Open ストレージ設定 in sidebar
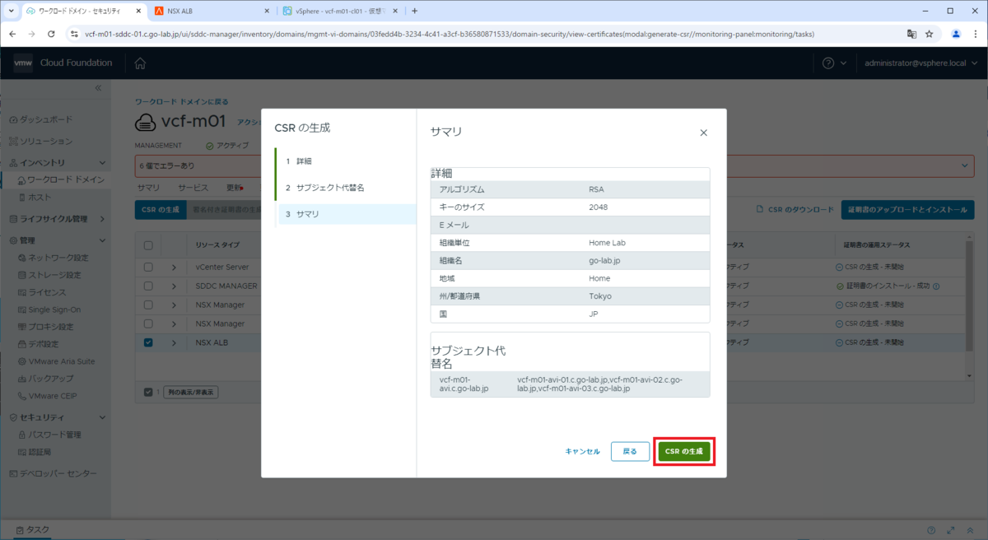The height and width of the screenshot is (540, 988). [55, 275]
